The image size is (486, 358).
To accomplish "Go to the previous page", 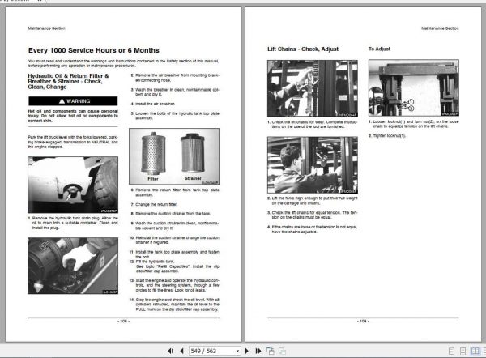I will [x=181, y=351].
